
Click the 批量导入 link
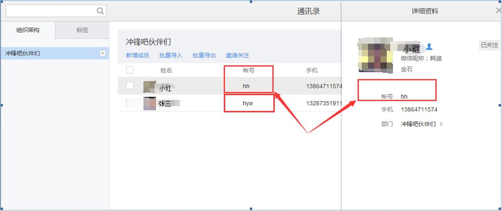coord(171,55)
